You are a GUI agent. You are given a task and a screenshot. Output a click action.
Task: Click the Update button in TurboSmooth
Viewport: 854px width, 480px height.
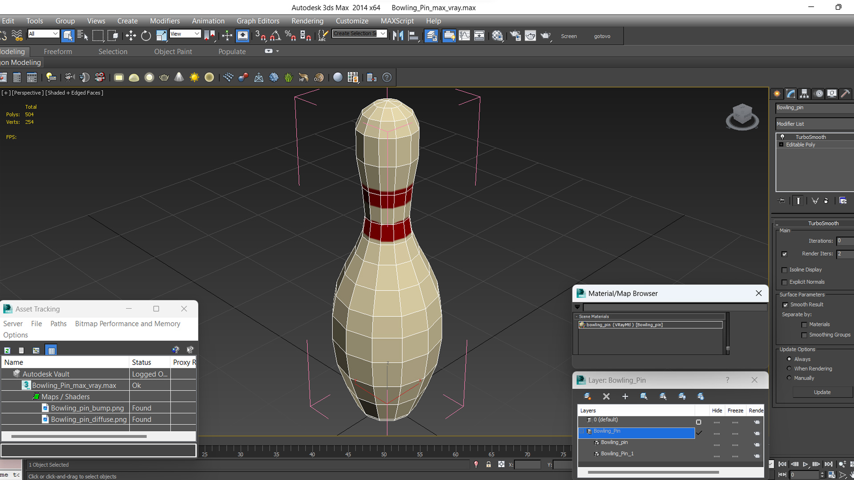[822, 392]
